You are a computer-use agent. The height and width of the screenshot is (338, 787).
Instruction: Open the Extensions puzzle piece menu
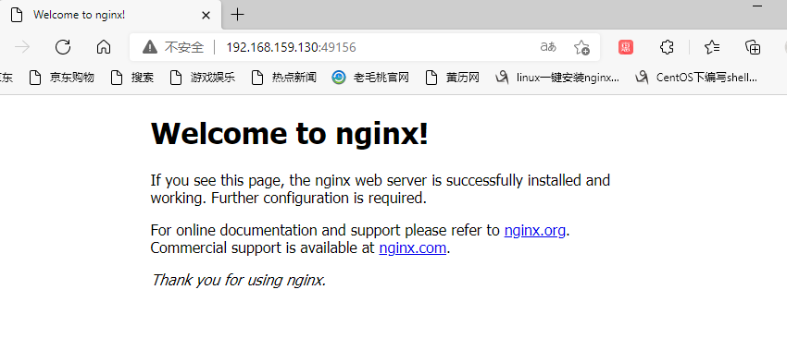666,47
